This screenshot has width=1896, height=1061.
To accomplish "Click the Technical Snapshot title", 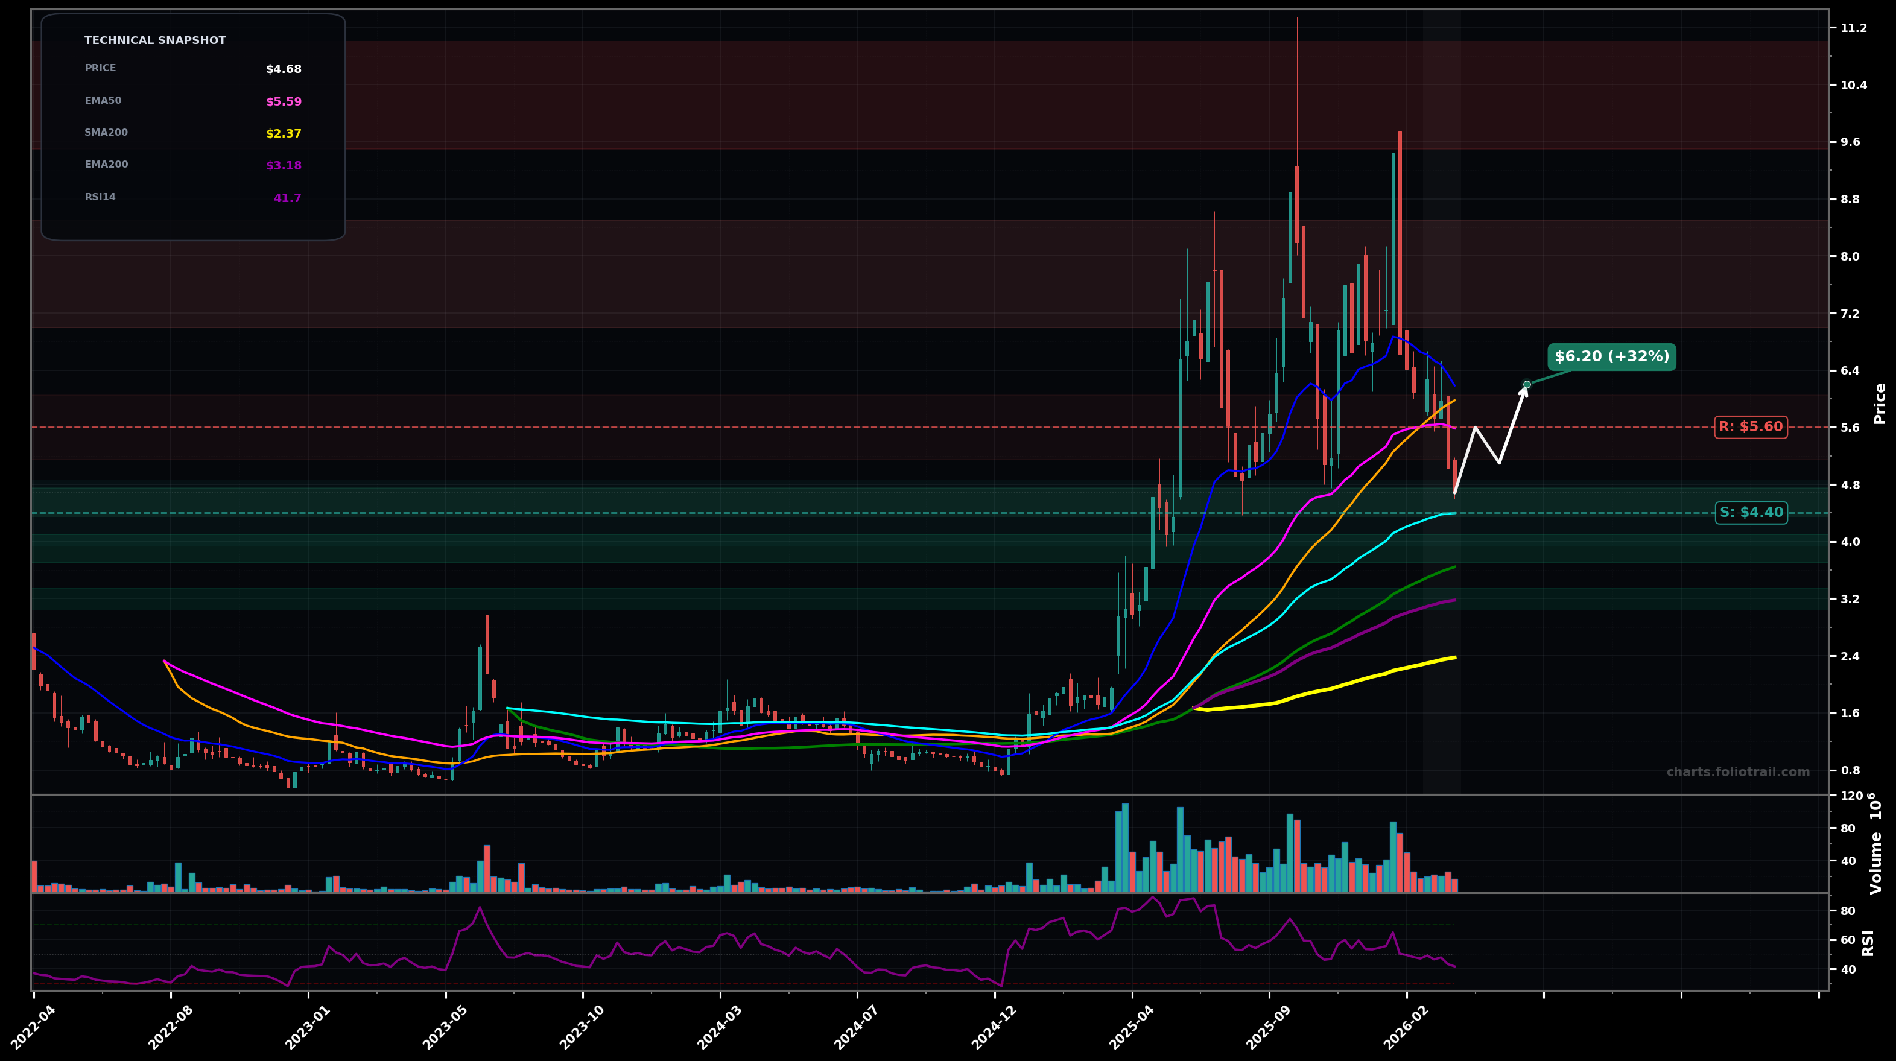I will click(155, 40).
